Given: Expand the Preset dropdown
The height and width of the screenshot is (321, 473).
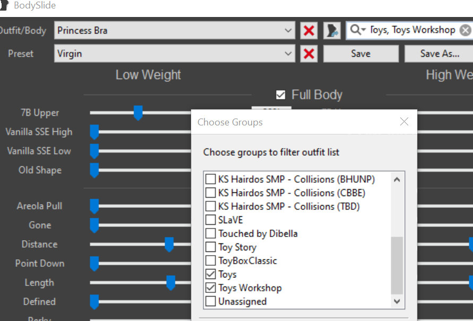Looking at the screenshot, I should click(288, 54).
